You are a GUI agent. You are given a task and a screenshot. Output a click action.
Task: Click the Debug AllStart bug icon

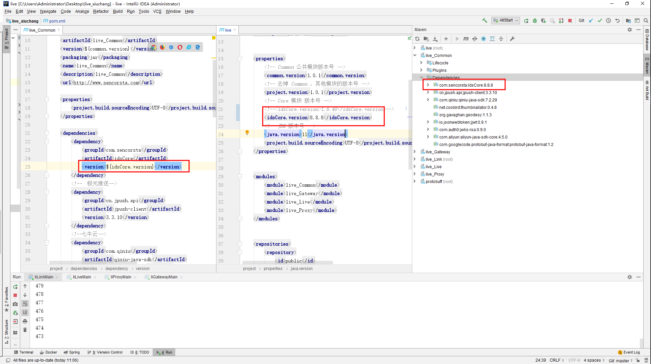pos(535,21)
